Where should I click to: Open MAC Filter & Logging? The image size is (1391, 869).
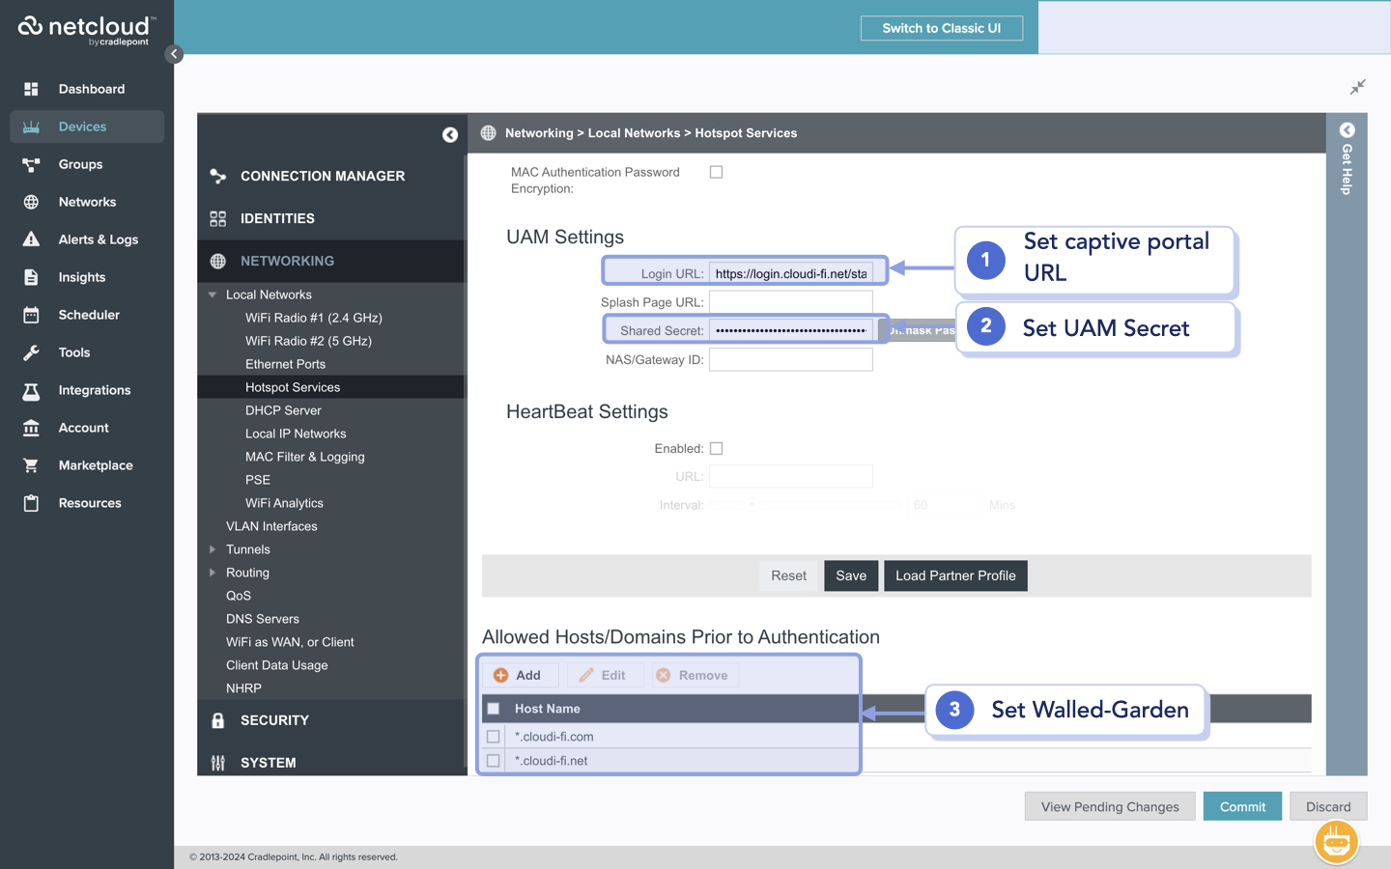coord(305,457)
